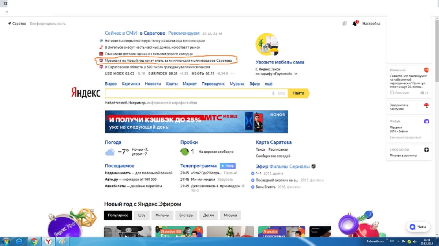Open the Телепрограмма heading link
439x246 pixels.
[x=198, y=166]
